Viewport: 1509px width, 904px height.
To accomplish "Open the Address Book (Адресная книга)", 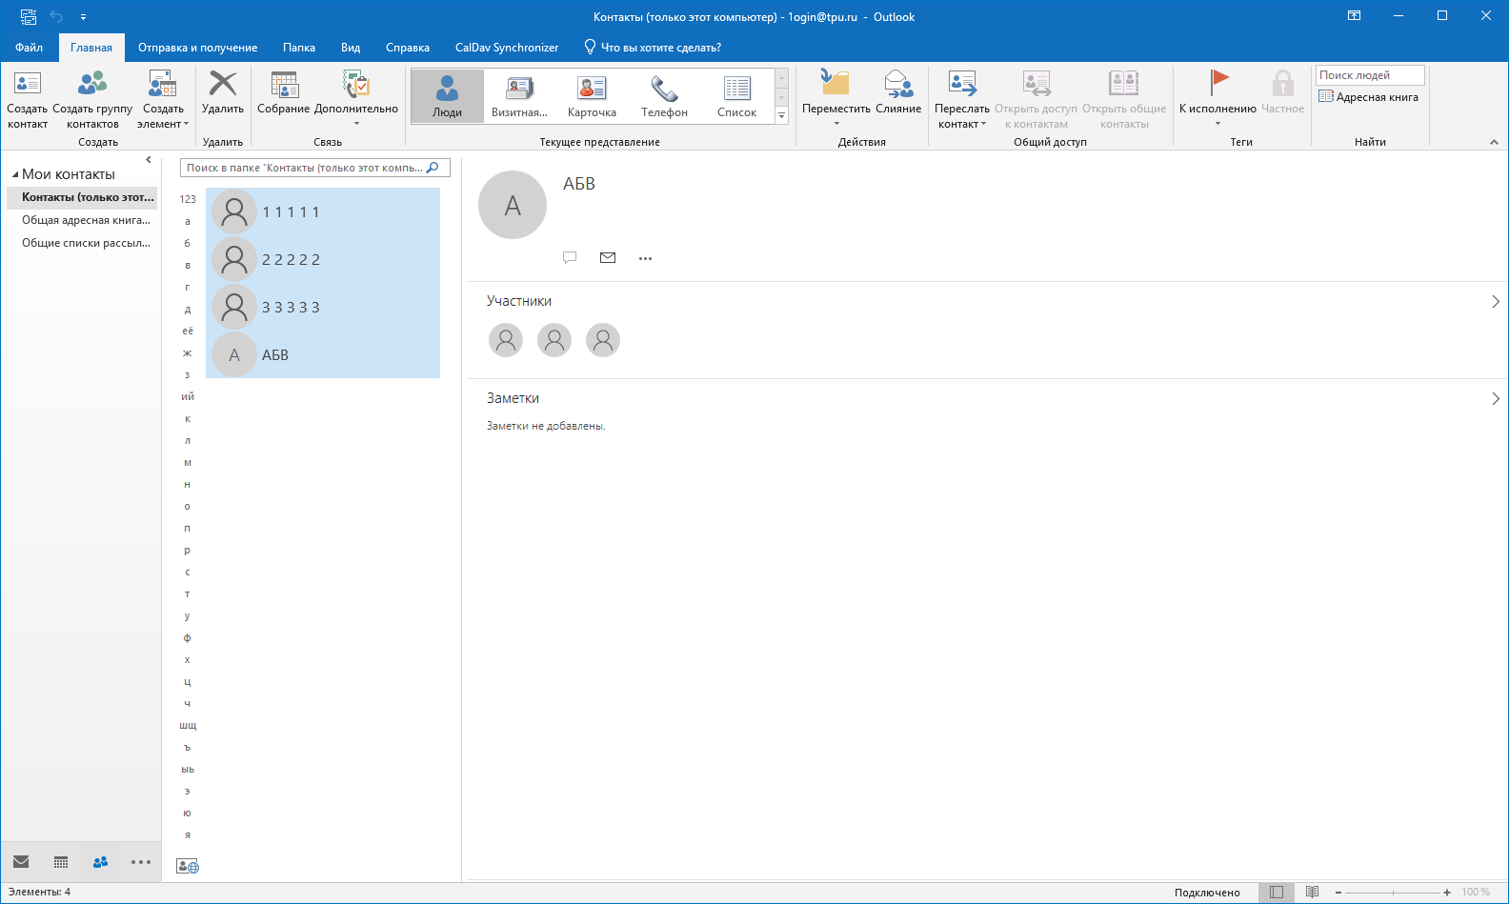I will 1369,97.
